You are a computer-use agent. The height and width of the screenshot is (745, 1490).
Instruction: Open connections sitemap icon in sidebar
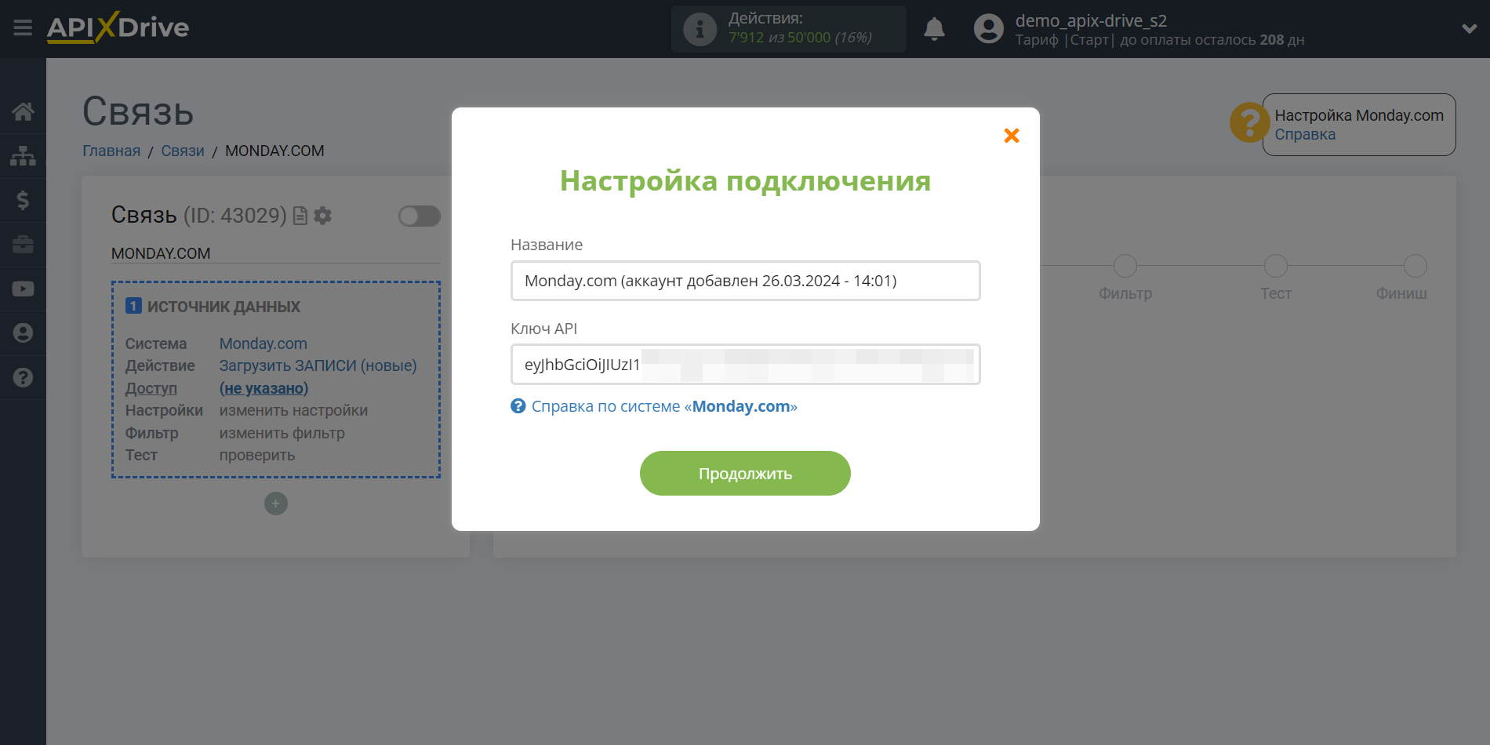pos(23,156)
